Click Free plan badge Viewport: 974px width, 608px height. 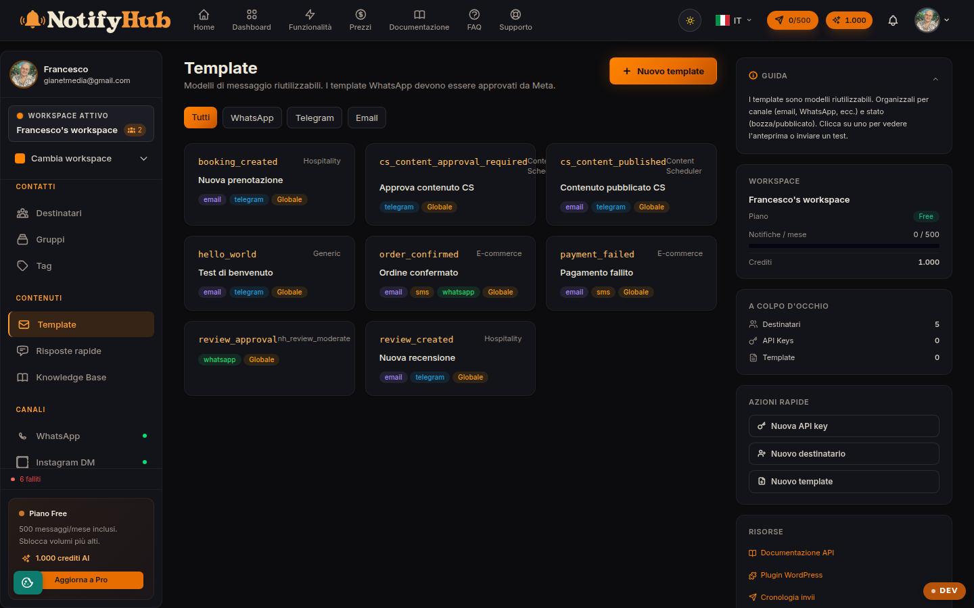click(x=926, y=216)
